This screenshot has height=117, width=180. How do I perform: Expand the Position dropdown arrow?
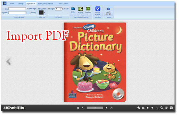coord(88,15)
